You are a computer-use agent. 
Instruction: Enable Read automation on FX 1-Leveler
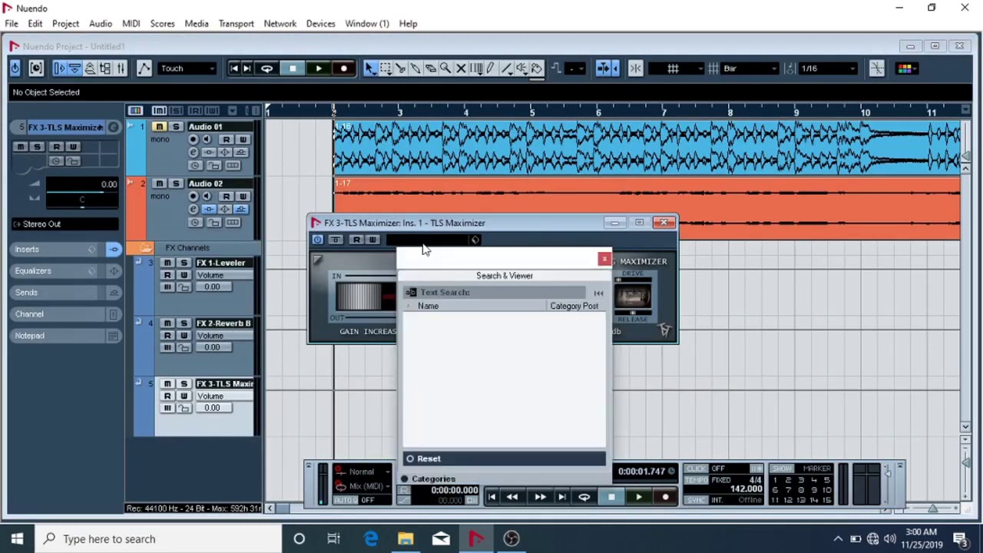coord(167,275)
